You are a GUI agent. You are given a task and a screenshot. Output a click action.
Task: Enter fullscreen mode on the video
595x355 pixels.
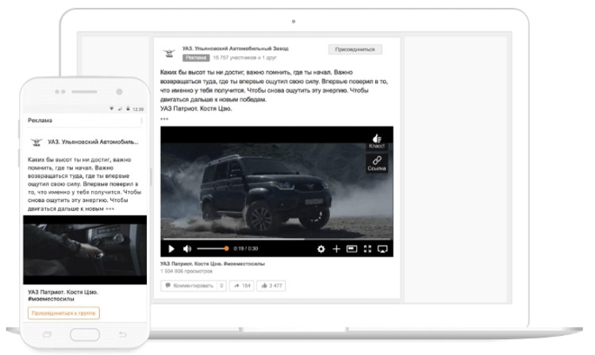[x=367, y=249]
